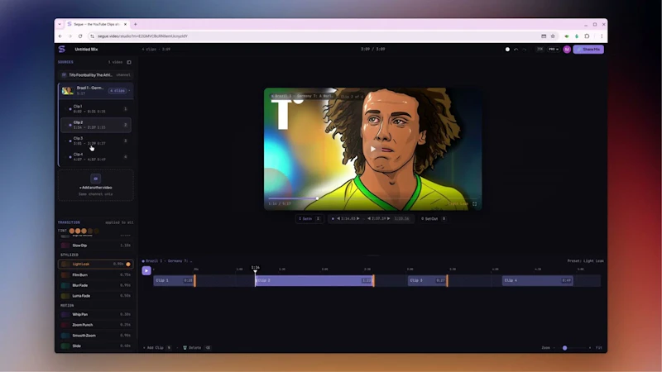
Task: Click the browser address bar URL
Action: [x=143, y=36]
